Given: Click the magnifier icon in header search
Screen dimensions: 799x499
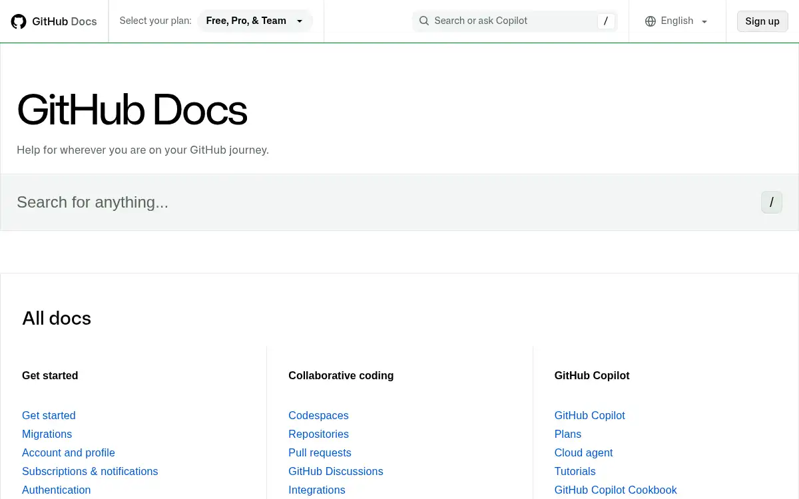Looking at the screenshot, I should click(424, 21).
